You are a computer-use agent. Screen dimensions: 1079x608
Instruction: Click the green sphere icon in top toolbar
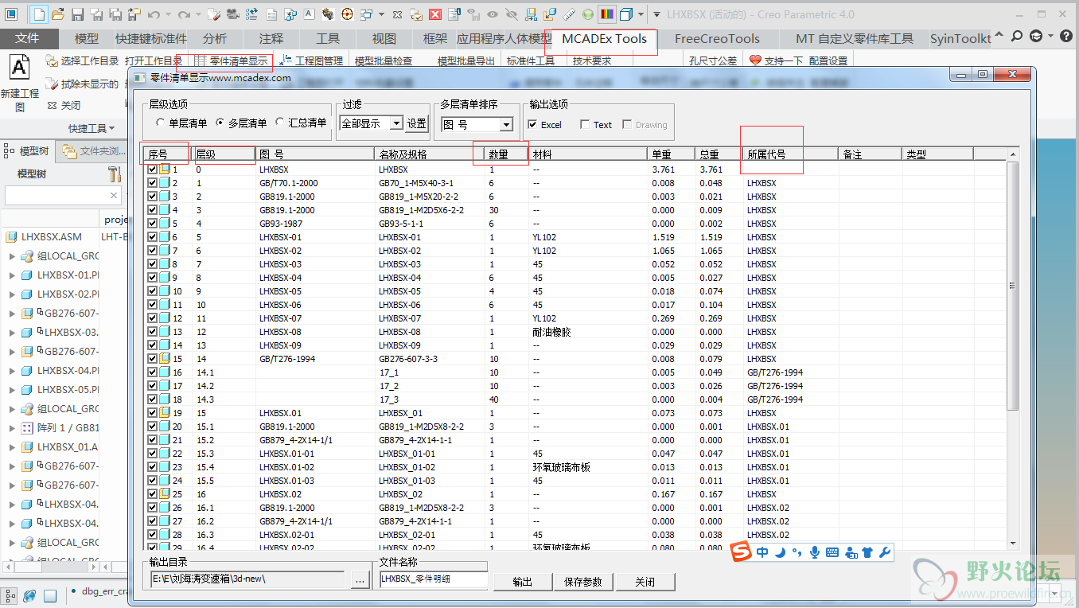(587, 14)
